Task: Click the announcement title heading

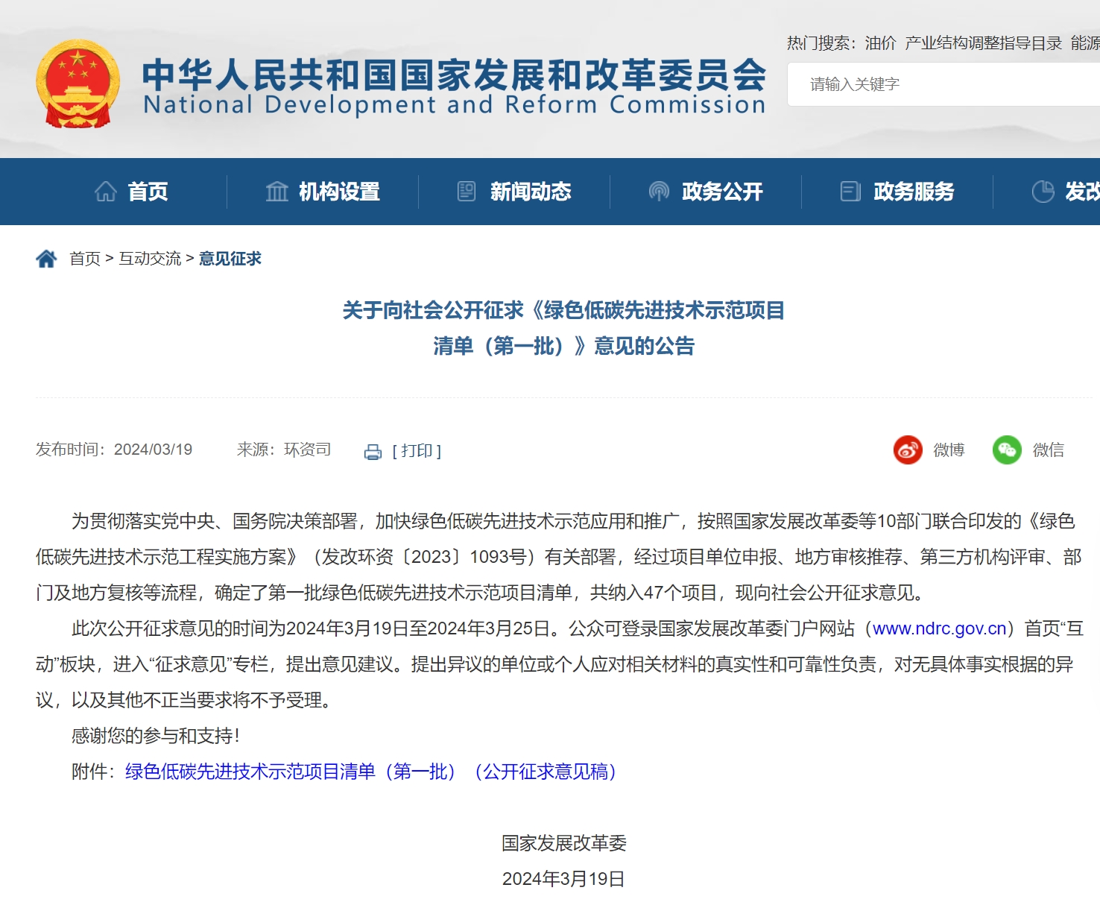Action: point(563,328)
